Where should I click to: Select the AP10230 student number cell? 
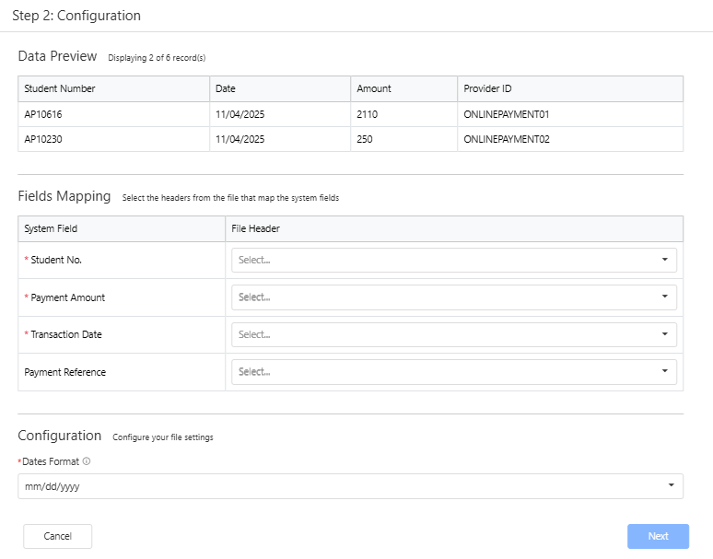click(x=43, y=139)
